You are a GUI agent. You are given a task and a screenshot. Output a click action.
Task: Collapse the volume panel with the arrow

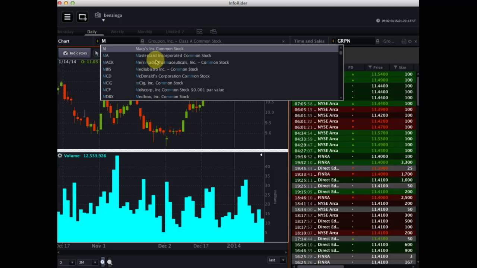pyautogui.click(x=261, y=155)
